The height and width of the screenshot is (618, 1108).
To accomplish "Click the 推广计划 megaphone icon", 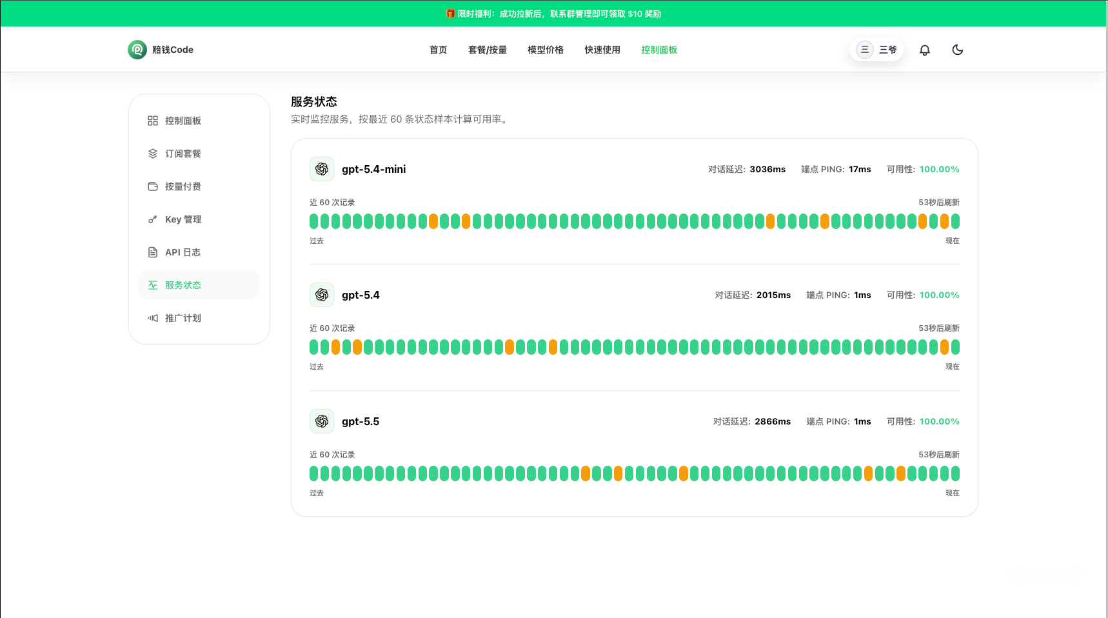I will 153,318.
